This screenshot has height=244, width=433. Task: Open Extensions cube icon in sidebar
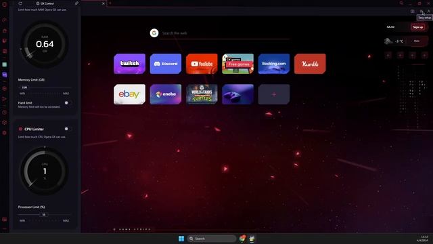point(5,123)
